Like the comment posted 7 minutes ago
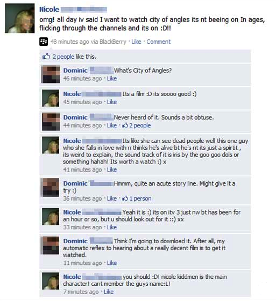 109,292
